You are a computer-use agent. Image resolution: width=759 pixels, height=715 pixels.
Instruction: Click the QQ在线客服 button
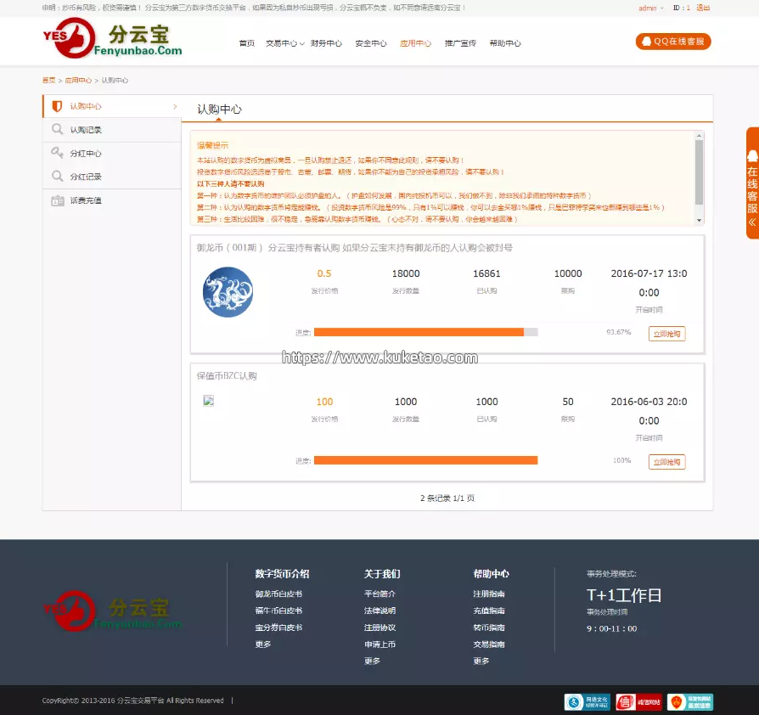coord(673,42)
